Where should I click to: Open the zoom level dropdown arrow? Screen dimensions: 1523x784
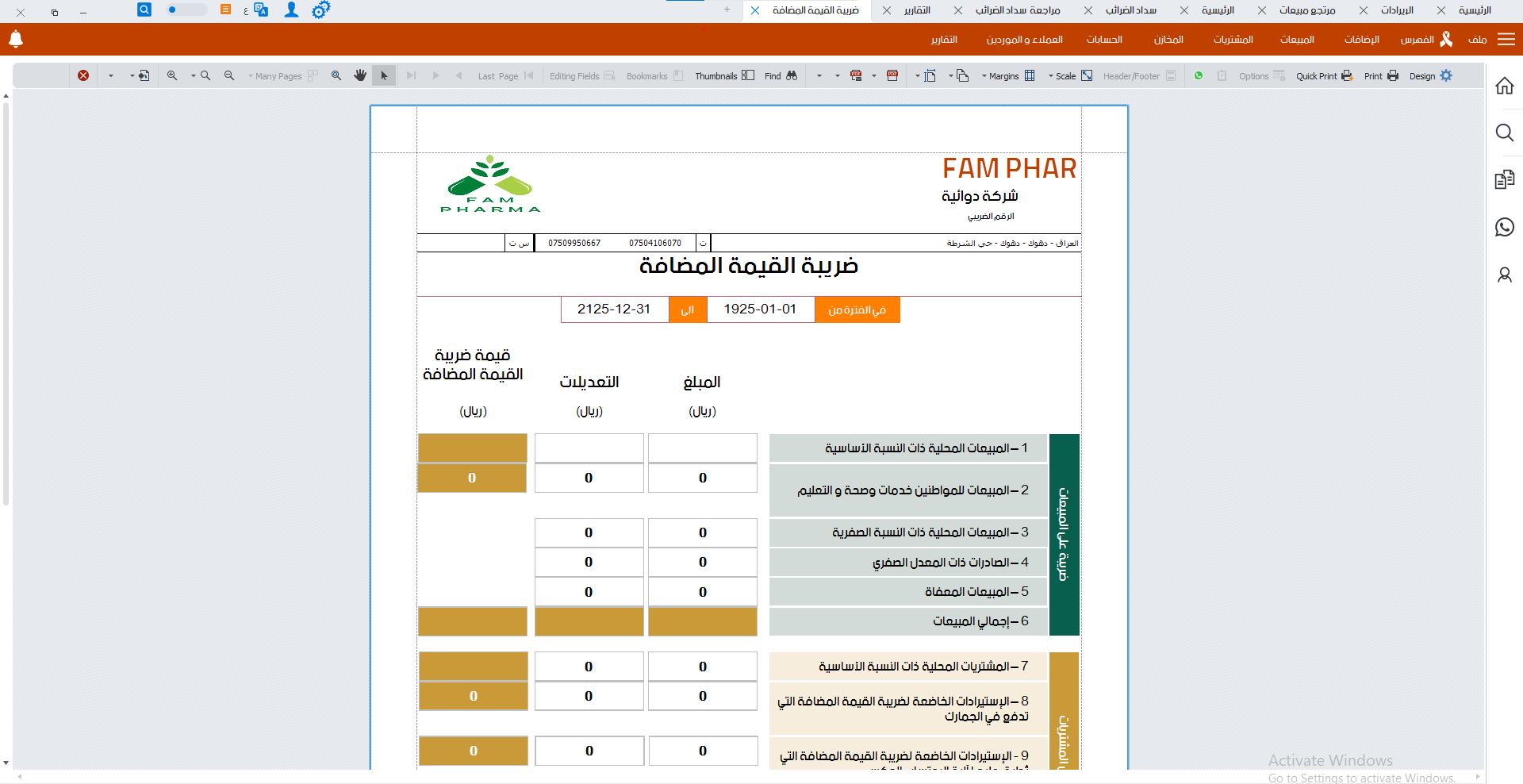(193, 75)
